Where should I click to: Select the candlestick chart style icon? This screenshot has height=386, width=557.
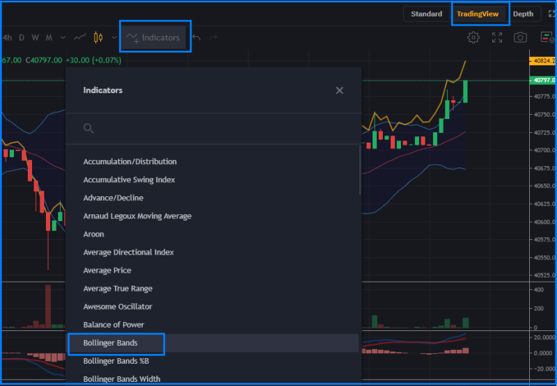point(98,38)
